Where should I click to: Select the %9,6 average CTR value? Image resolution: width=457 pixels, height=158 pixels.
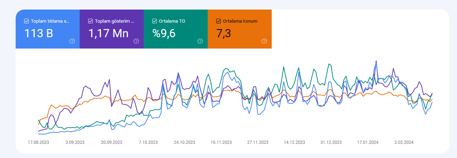pyautogui.click(x=164, y=33)
